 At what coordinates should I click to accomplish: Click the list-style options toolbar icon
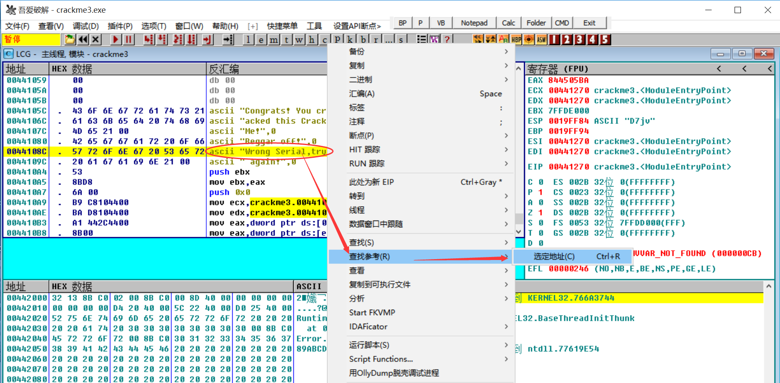tap(422, 39)
